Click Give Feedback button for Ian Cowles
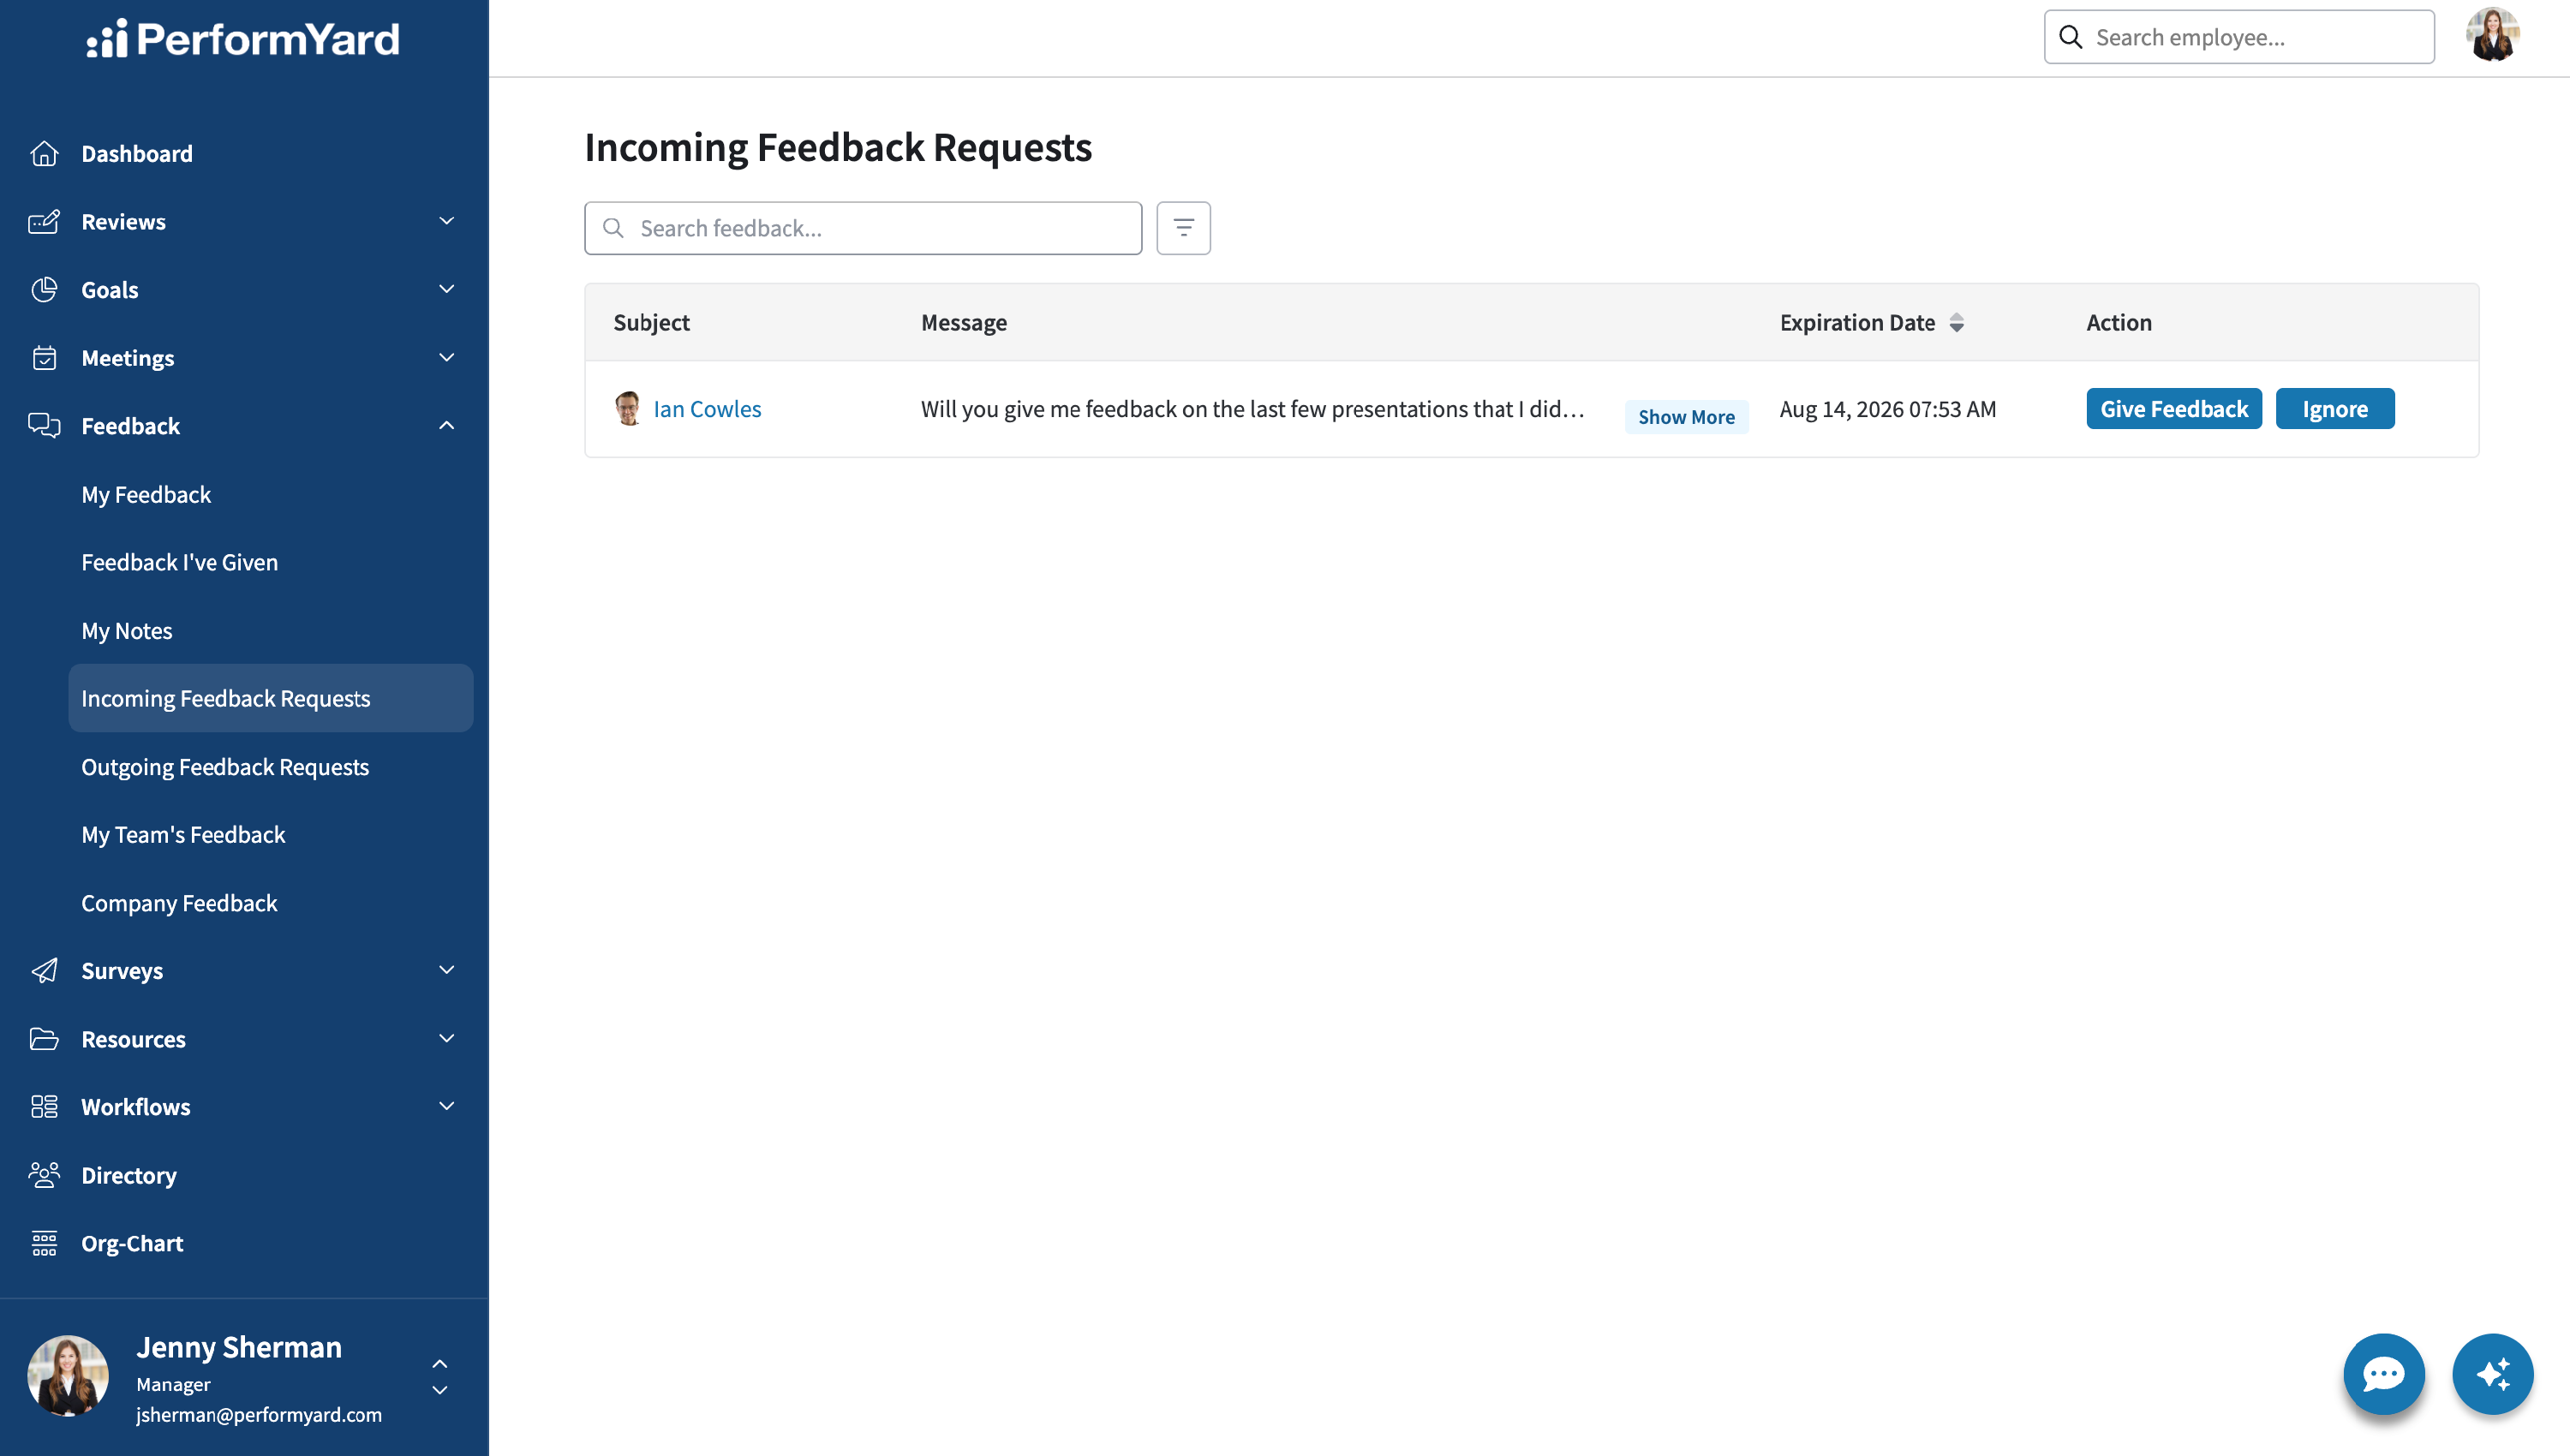2570x1456 pixels. click(x=2173, y=409)
